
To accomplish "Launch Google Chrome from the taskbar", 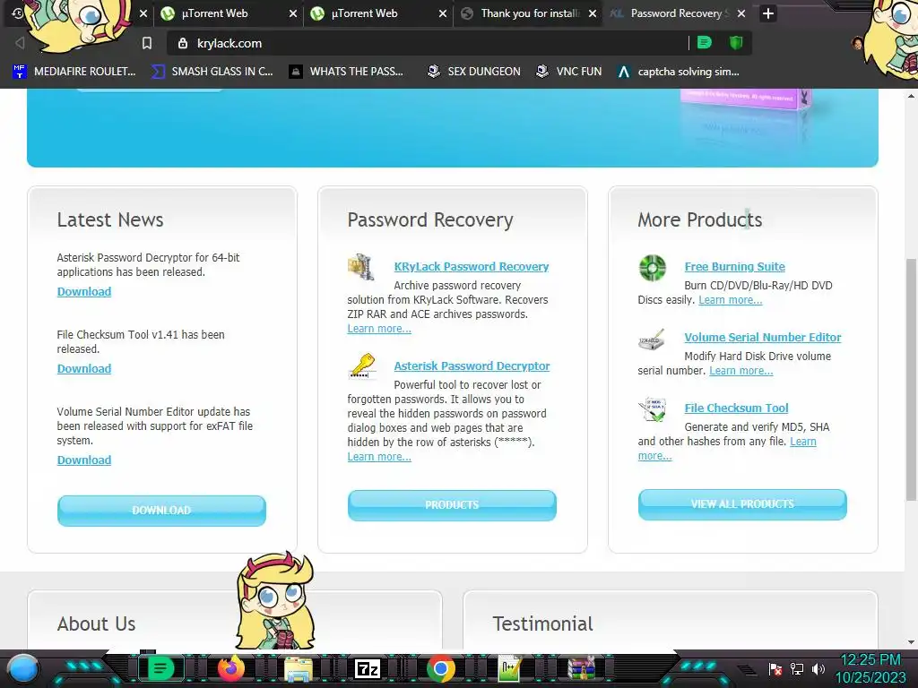I will (x=441, y=668).
